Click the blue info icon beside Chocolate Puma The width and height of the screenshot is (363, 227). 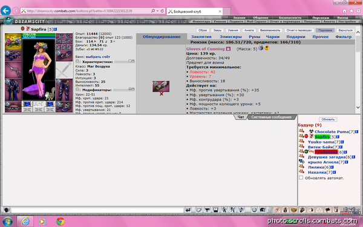[357, 131]
